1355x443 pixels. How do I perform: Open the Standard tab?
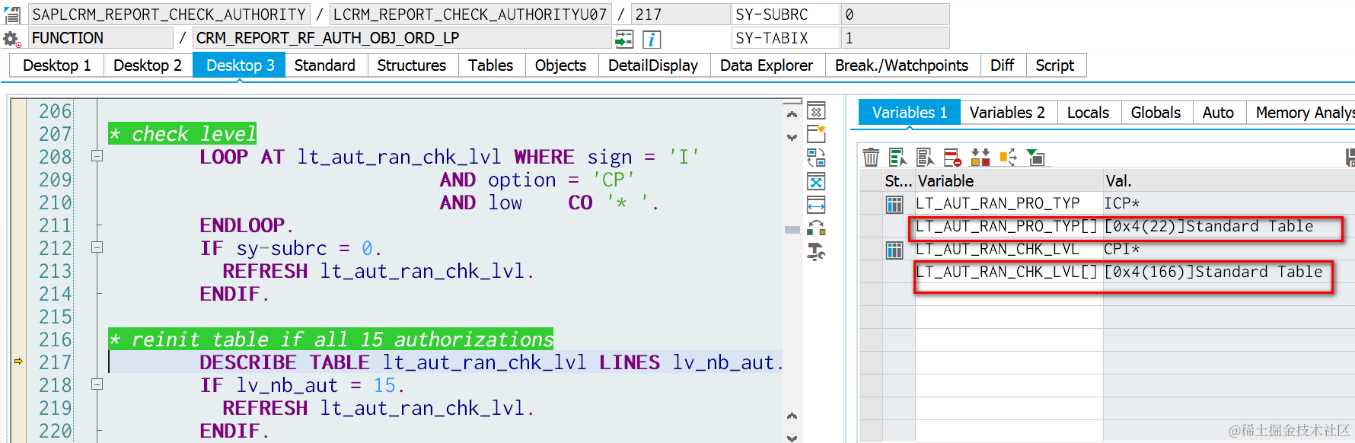325,65
